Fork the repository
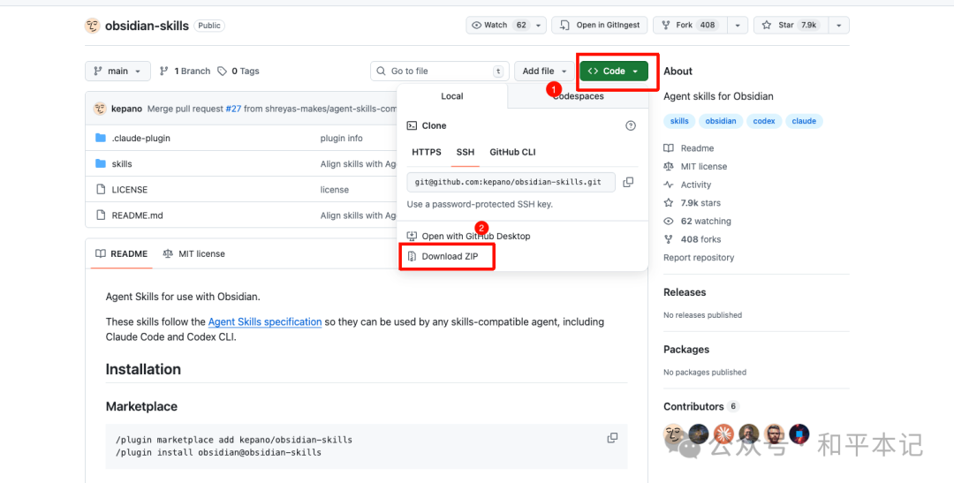The height and width of the screenshot is (483, 954). 691,25
